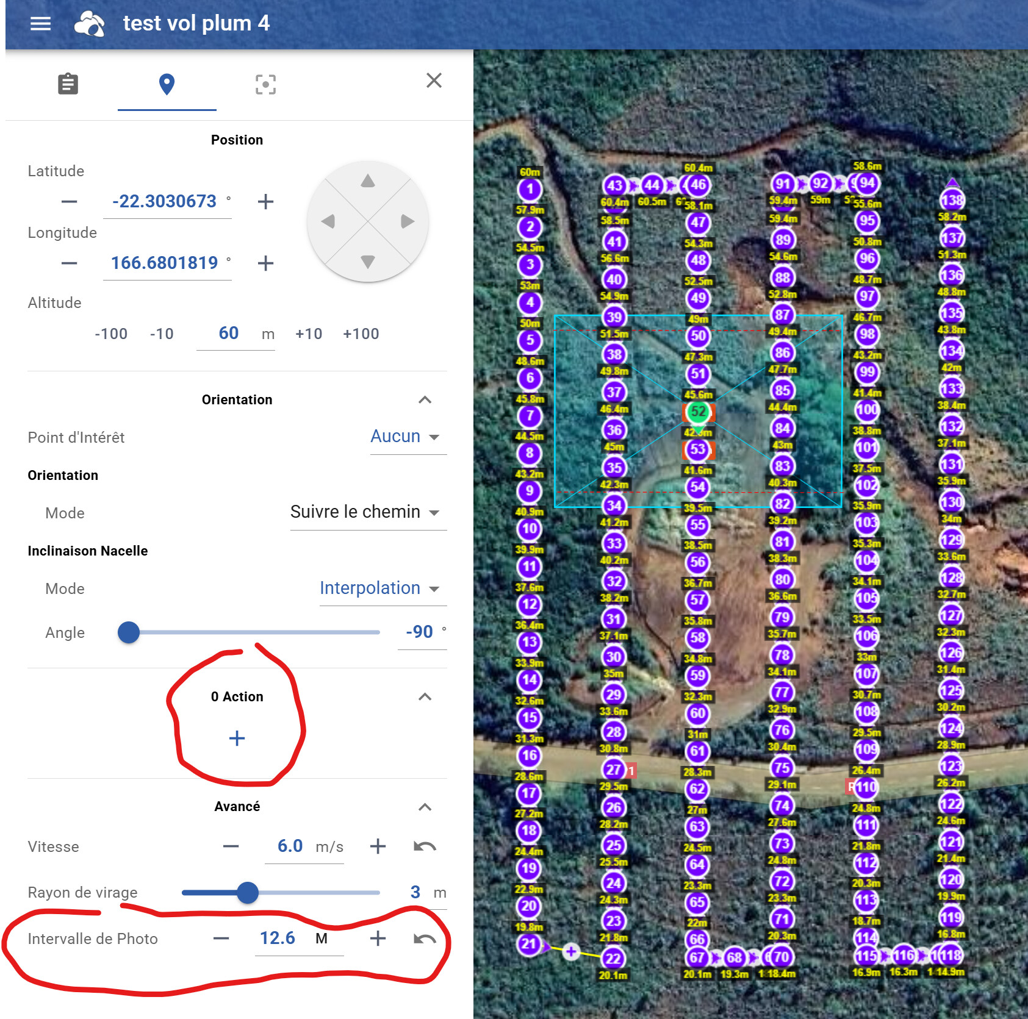Move waypoint up using direction pad
1028x1019 pixels.
point(367,181)
